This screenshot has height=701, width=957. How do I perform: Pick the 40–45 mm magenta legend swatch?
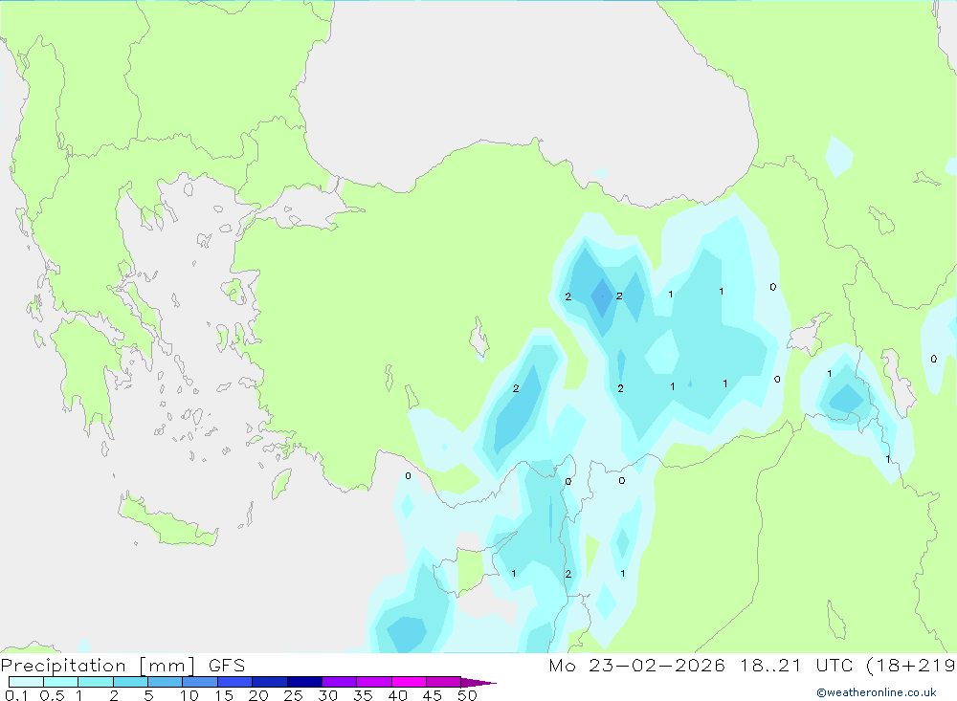tap(409, 682)
